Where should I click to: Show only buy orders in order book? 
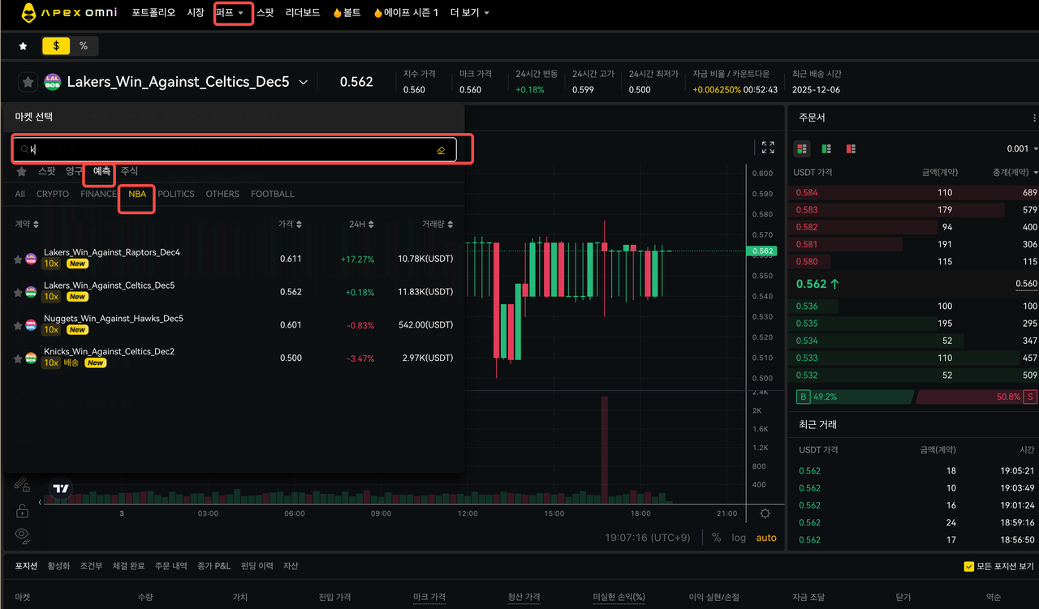pyautogui.click(x=826, y=149)
